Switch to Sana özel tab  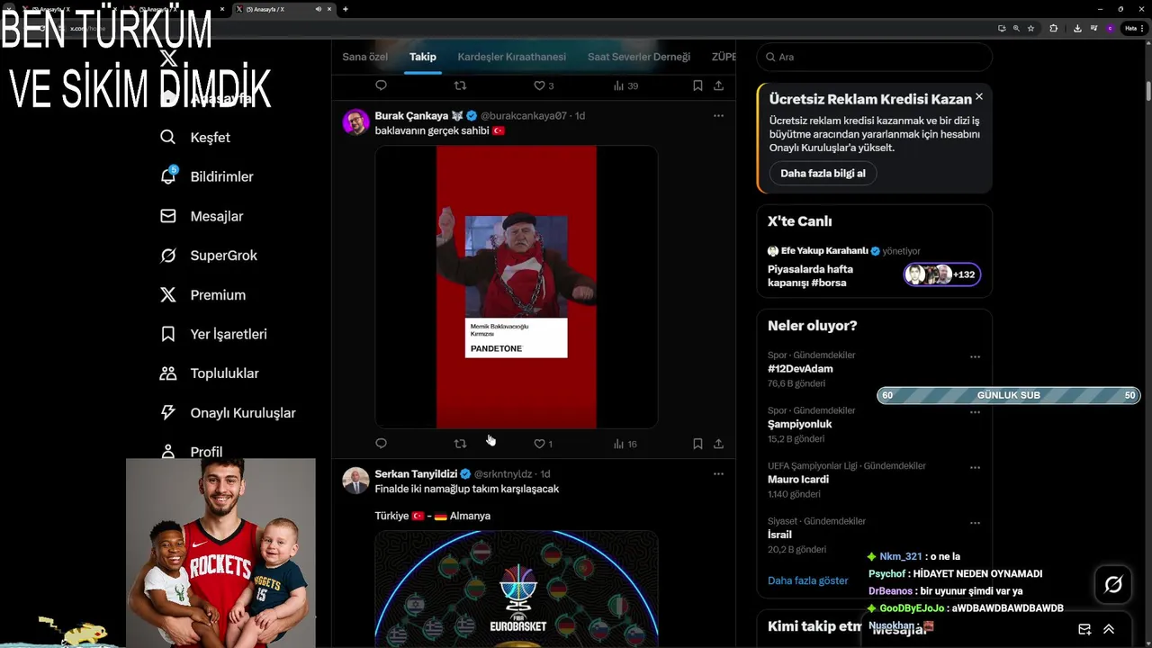(364, 57)
